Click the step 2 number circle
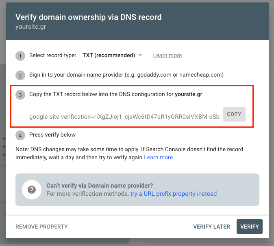Viewport: 274px width, 246px height. [20, 75]
